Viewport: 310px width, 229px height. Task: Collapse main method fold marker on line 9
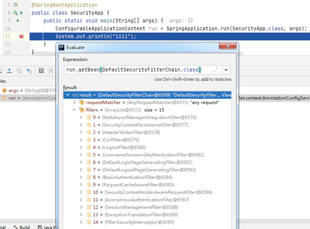[29, 21]
